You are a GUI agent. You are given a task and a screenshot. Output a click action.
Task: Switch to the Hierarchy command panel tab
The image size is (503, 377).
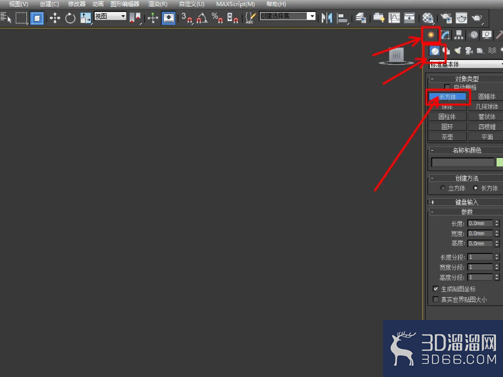pyautogui.click(x=459, y=35)
